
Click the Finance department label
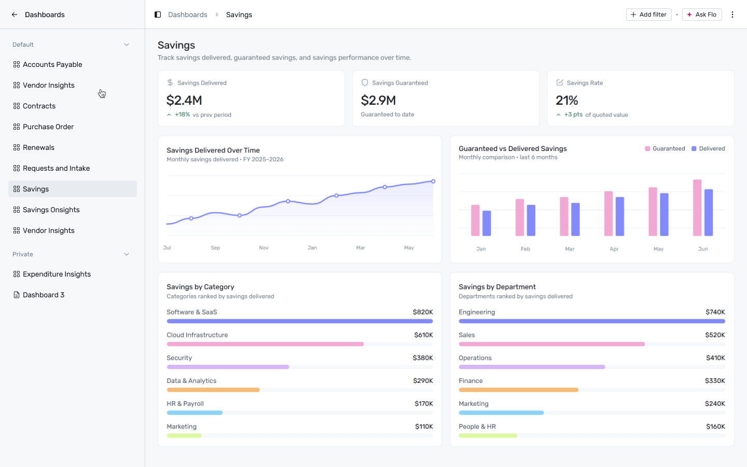click(471, 381)
